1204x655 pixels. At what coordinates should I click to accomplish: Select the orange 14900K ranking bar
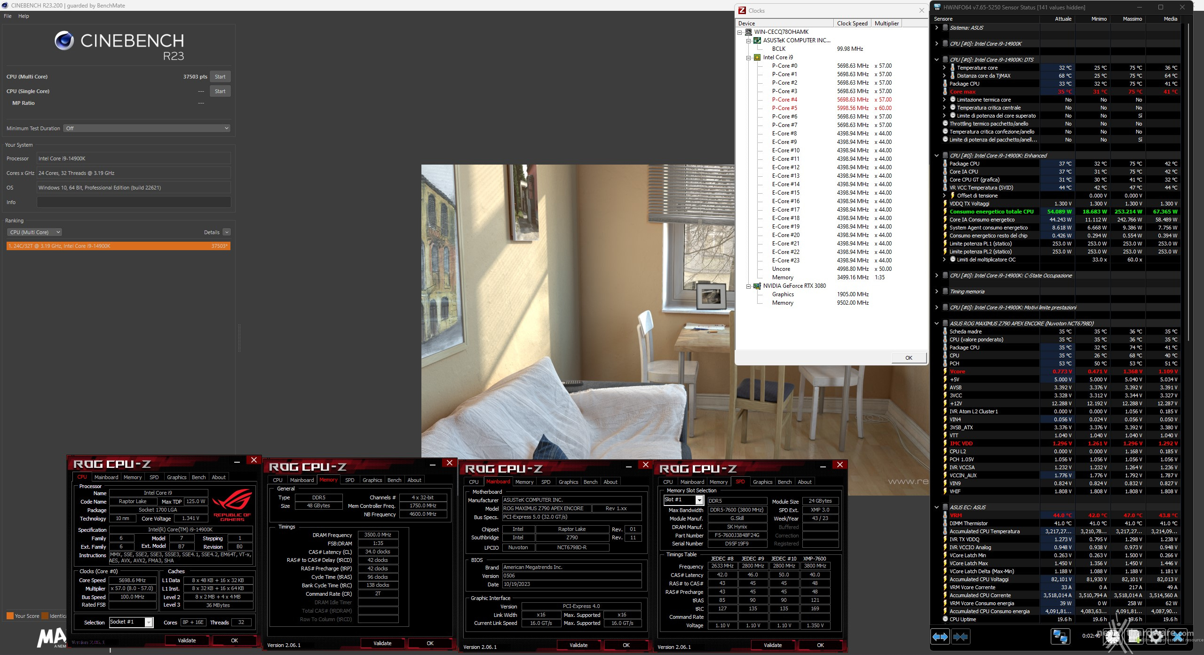click(119, 246)
